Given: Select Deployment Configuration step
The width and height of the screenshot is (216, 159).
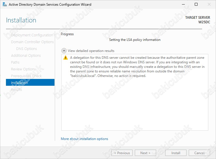Looking at the screenshot, I should pyautogui.click(x=32, y=35).
